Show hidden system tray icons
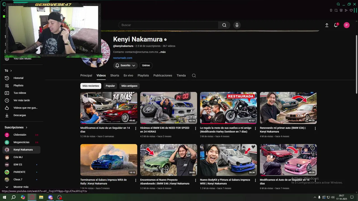The height and width of the screenshot is (201, 358). pyautogui.click(x=315, y=197)
